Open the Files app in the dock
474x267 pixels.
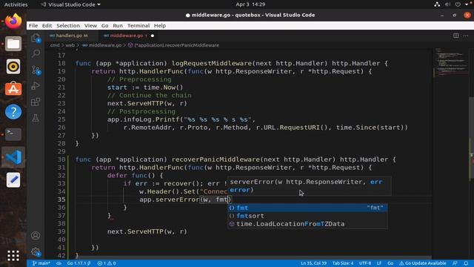(x=13, y=44)
